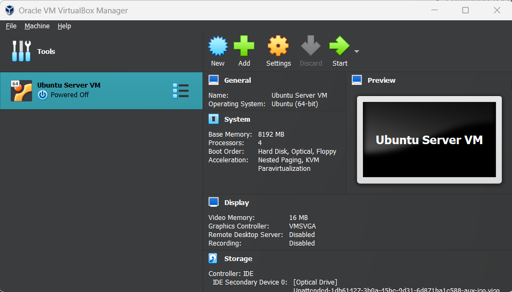Screen dimensions: 512x292
Task: Start the VM with the green arrow
Action: (x=339, y=46)
